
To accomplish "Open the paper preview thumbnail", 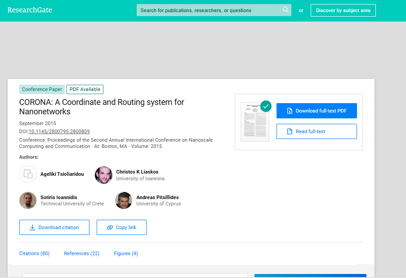I will (255, 122).
